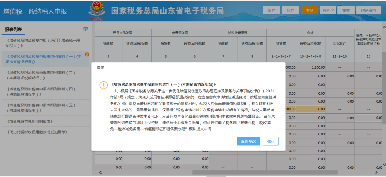Open 代扣代缴税收通用缴款书抵扣清单
The image size is (386, 177).
pos(45,132)
